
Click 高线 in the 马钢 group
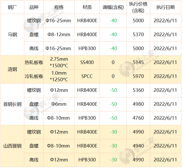click(x=34, y=49)
